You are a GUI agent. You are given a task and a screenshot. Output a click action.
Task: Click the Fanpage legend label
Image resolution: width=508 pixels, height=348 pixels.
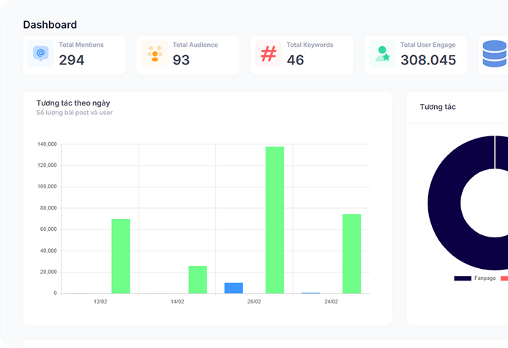[x=485, y=278]
